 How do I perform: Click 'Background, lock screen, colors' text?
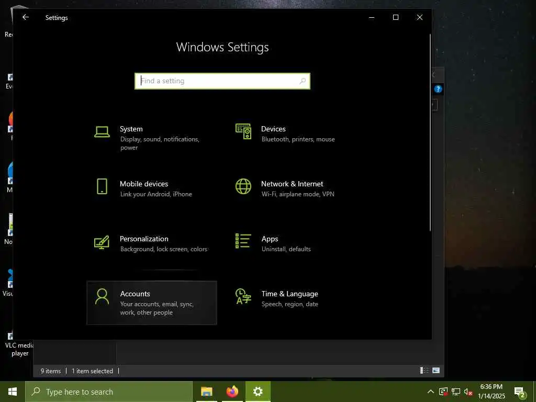[x=164, y=249]
